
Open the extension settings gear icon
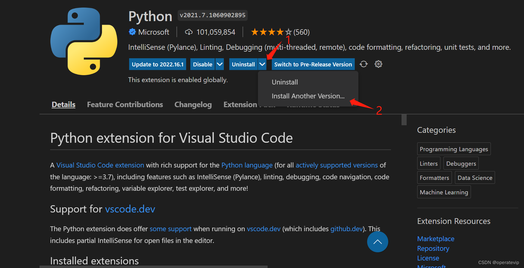(378, 64)
